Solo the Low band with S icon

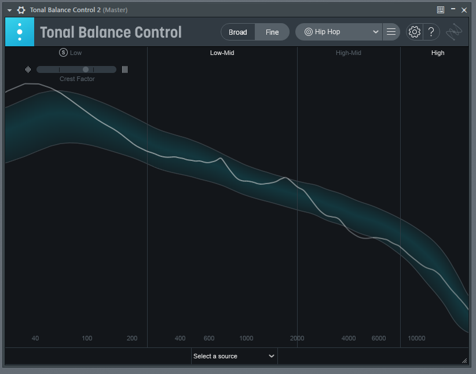pyautogui.click(x=63, y=53)
